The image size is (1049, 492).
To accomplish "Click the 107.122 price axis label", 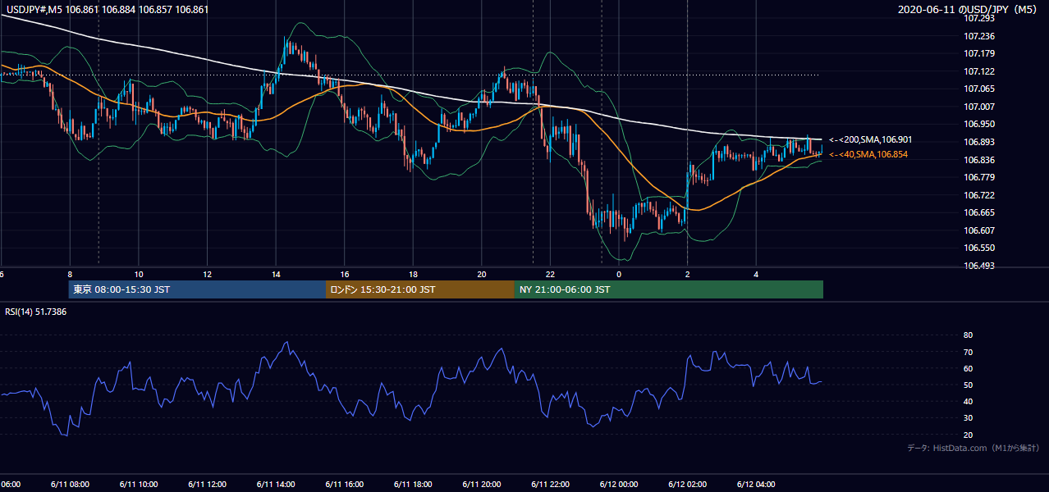I will pyautogui.click(x=980, y=71).
